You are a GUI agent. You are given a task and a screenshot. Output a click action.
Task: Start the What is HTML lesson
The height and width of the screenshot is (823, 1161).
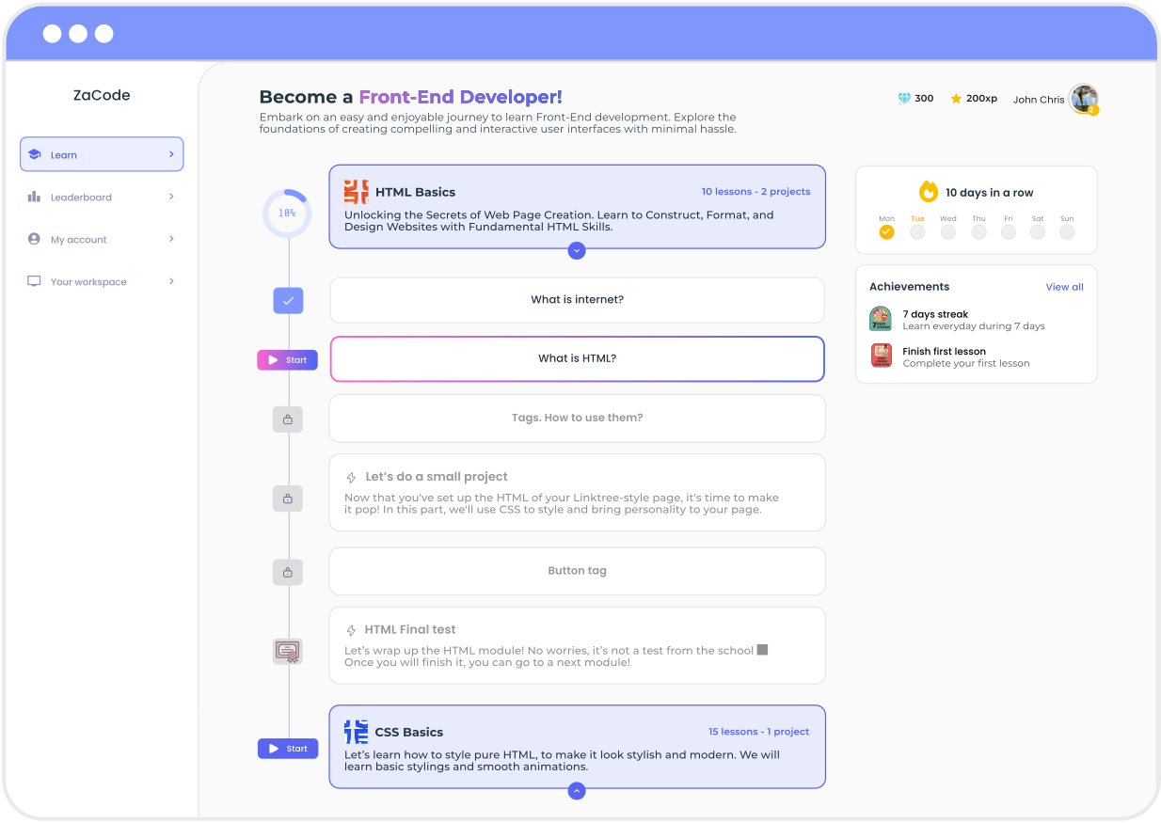click(x=287, y=359)
